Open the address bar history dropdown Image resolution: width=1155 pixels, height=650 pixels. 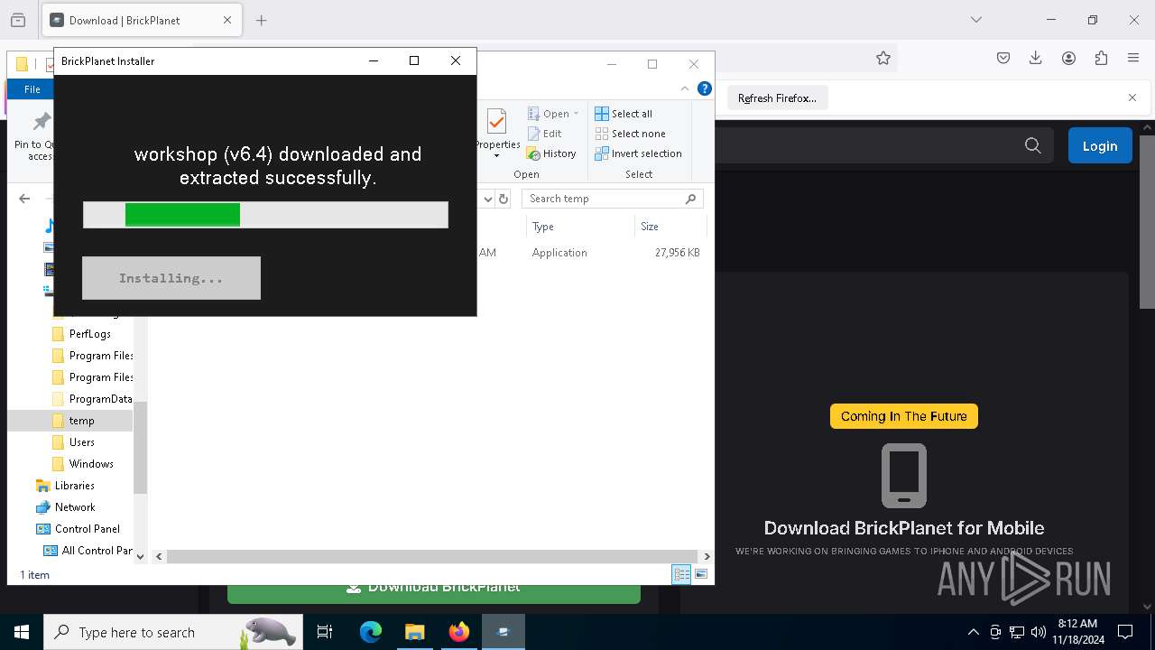[x=488, y=199]
